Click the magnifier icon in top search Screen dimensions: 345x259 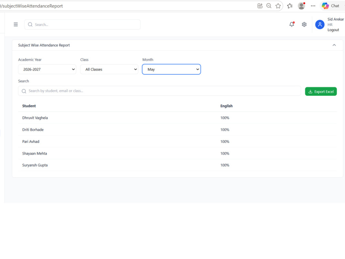[30, 25]
